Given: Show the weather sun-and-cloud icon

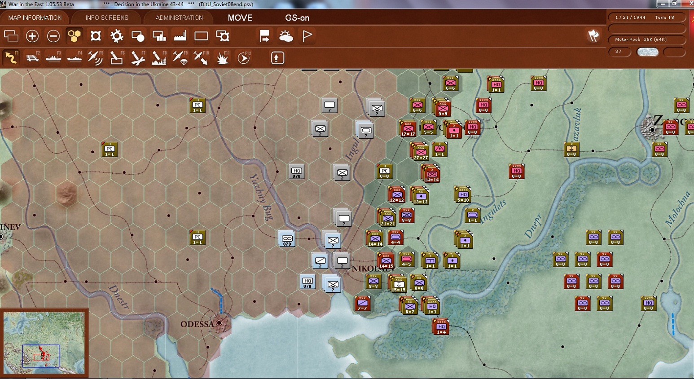Looking at the screenshot, I should click(286, 36).
